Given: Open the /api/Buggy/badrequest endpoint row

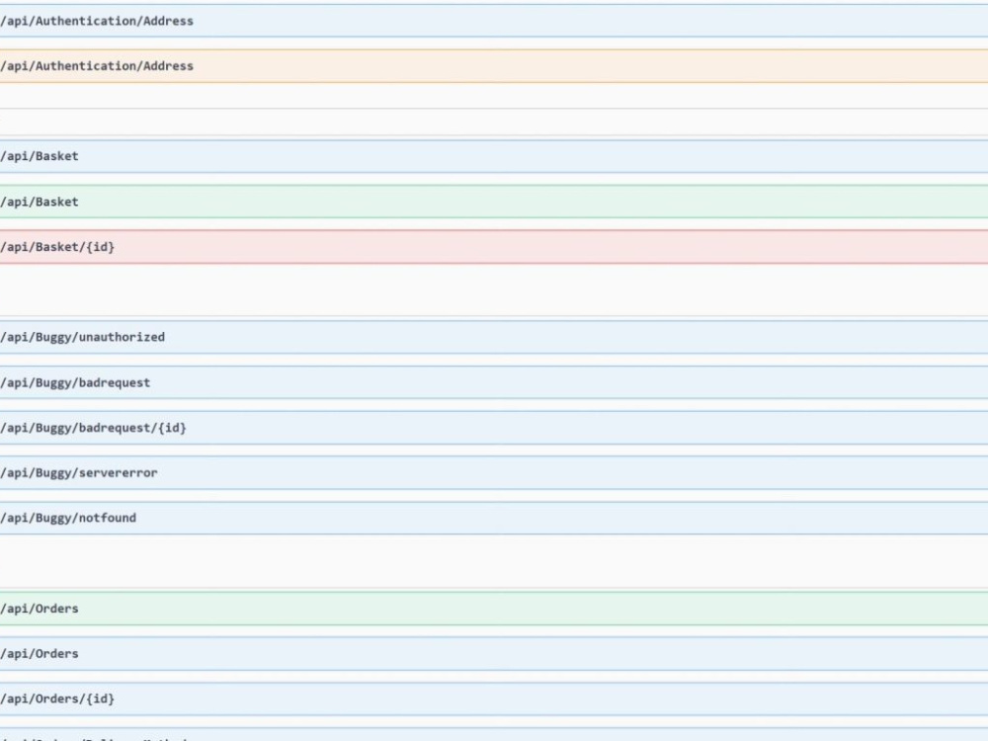Looking at the screenshot, I should coord(494,382).
